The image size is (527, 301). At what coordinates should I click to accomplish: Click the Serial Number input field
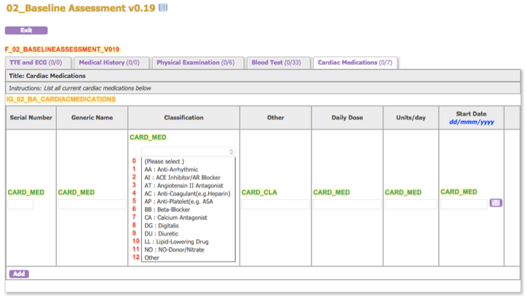[20, 205]
